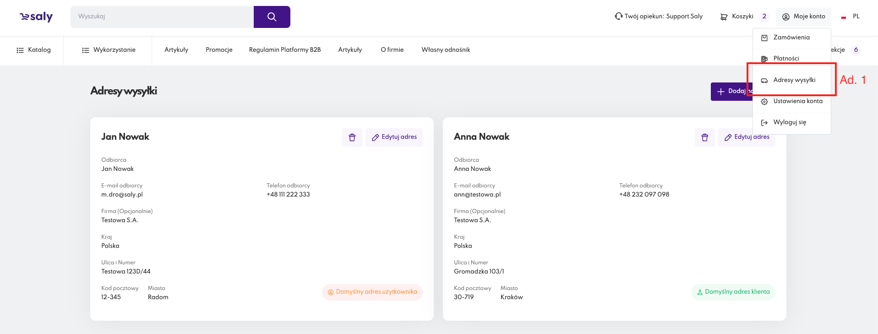Click the headset icon beside Twój opiekun

pyautogui.click(x=618, y=16)
